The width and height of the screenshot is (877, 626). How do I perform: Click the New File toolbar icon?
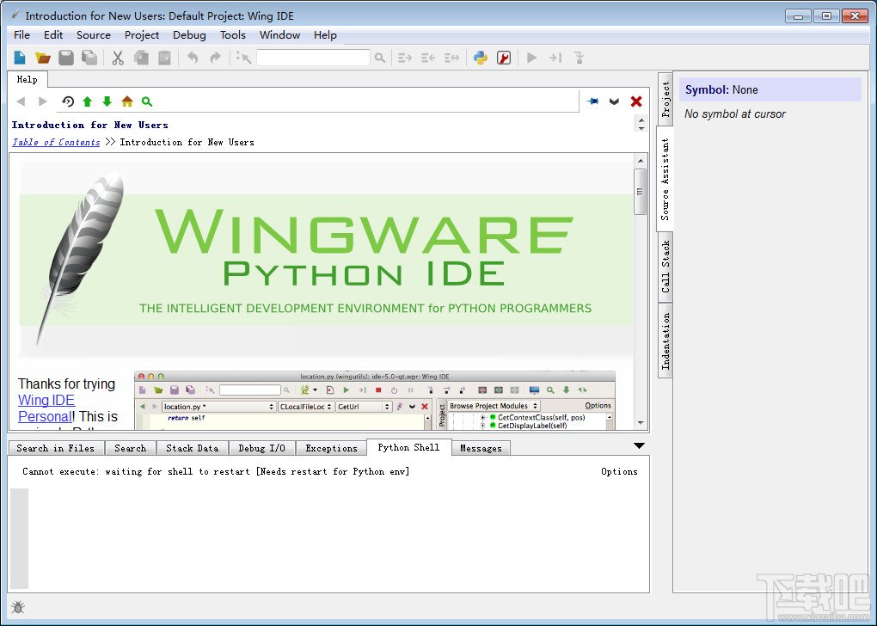click(20, 58)
